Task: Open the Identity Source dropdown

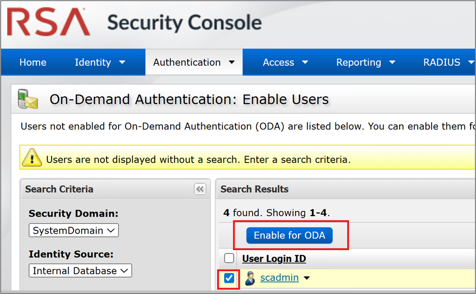Action: coord(80,271)
